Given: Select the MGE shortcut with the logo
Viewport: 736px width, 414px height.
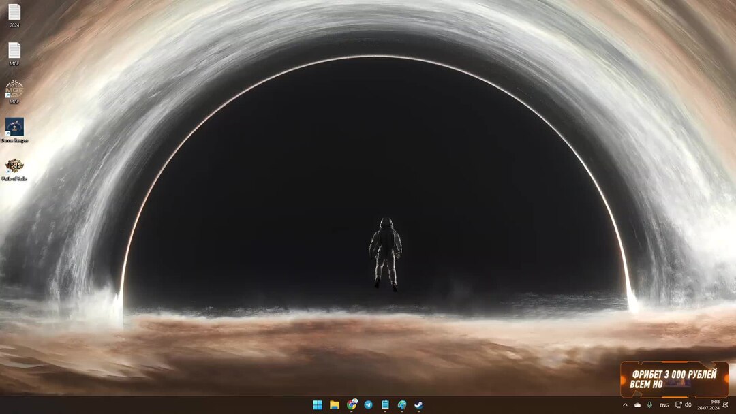Looking at the screenshot, I should (14, 92).
